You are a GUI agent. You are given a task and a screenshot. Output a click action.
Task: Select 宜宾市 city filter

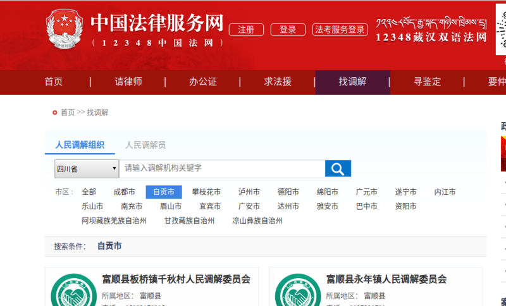[x=210, y=206]
